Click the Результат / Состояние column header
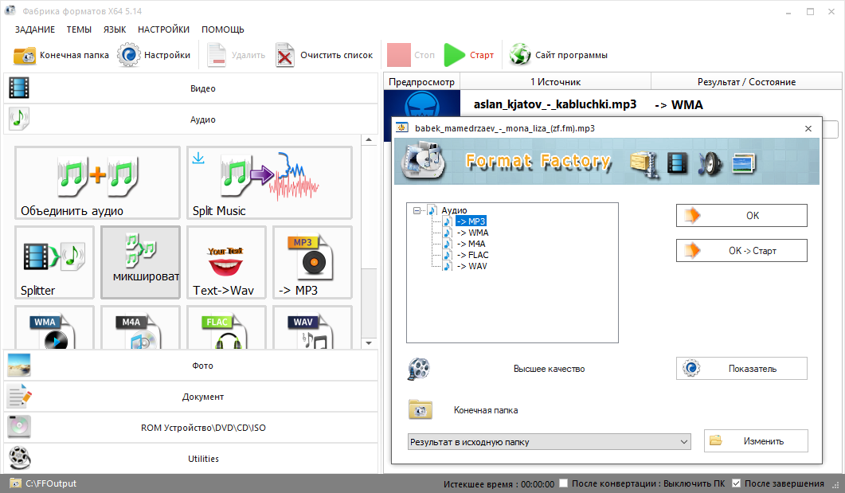The height and width of the screenshot is (493, 845). 746,82
